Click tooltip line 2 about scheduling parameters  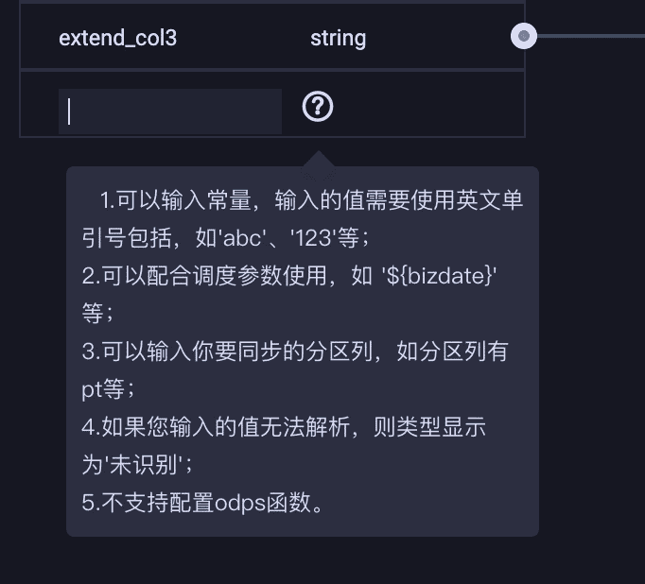(x=227, y=276)
